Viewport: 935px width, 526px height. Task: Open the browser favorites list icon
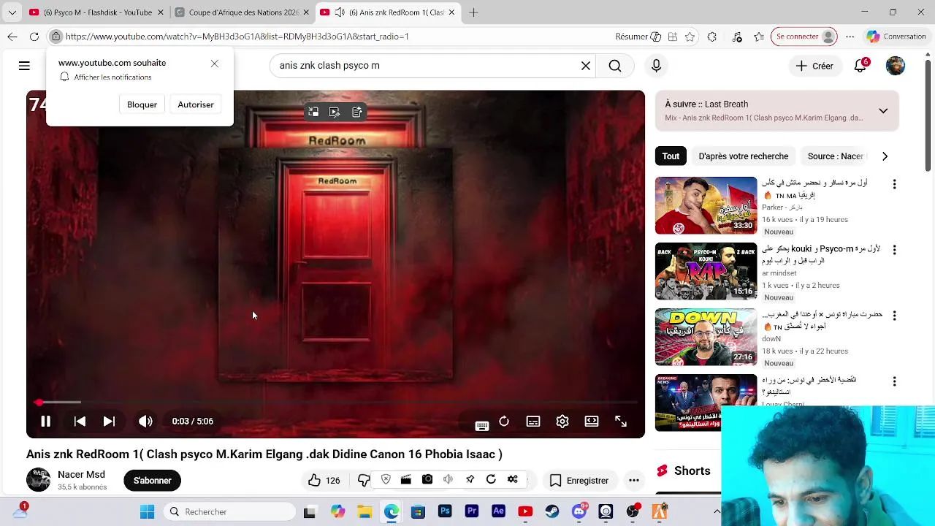tap(760, 37)
